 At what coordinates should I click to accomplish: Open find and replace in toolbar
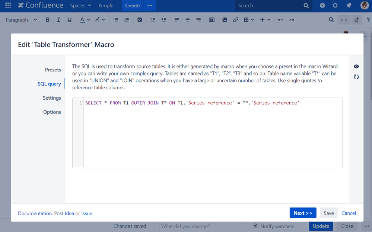pos(331,20)
